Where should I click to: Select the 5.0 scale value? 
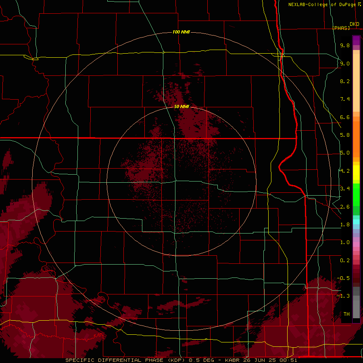point(345,153)
